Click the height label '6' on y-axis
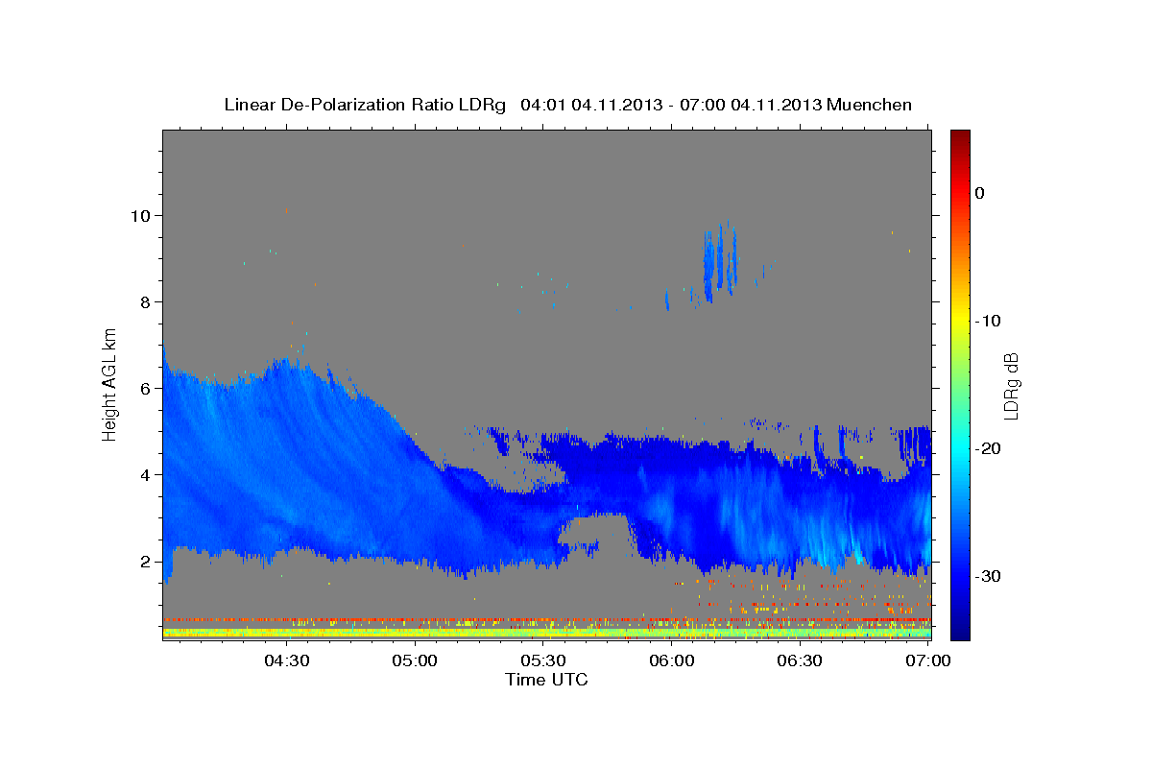The width and height of the screenshot is (1152, 768). [146, 388]
